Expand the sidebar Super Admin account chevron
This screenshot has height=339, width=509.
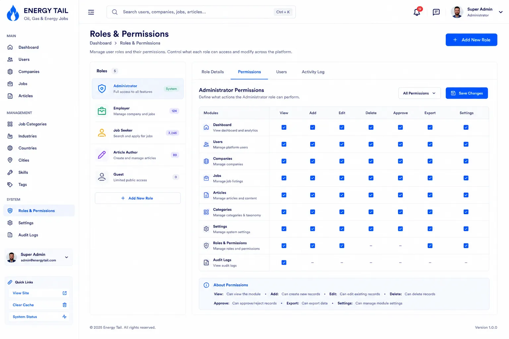(x=67, y=257)
